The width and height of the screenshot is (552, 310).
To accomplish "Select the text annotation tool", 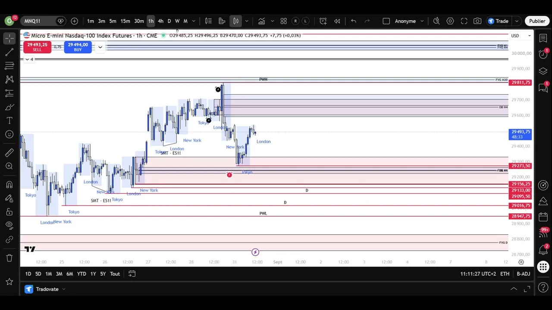I will click(x=9, y=121).
